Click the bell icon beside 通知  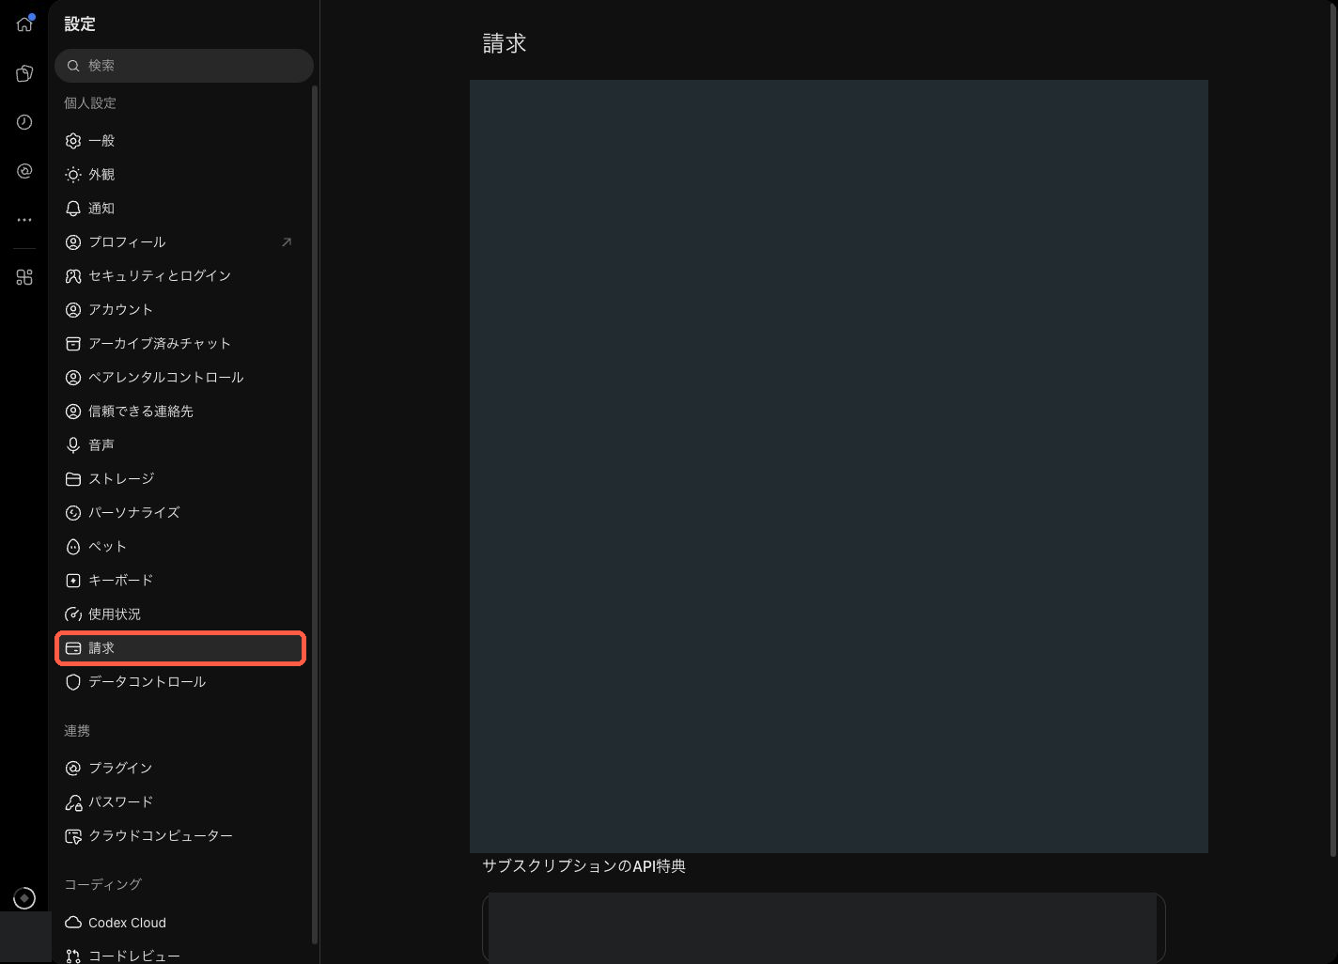pos(73,209)
